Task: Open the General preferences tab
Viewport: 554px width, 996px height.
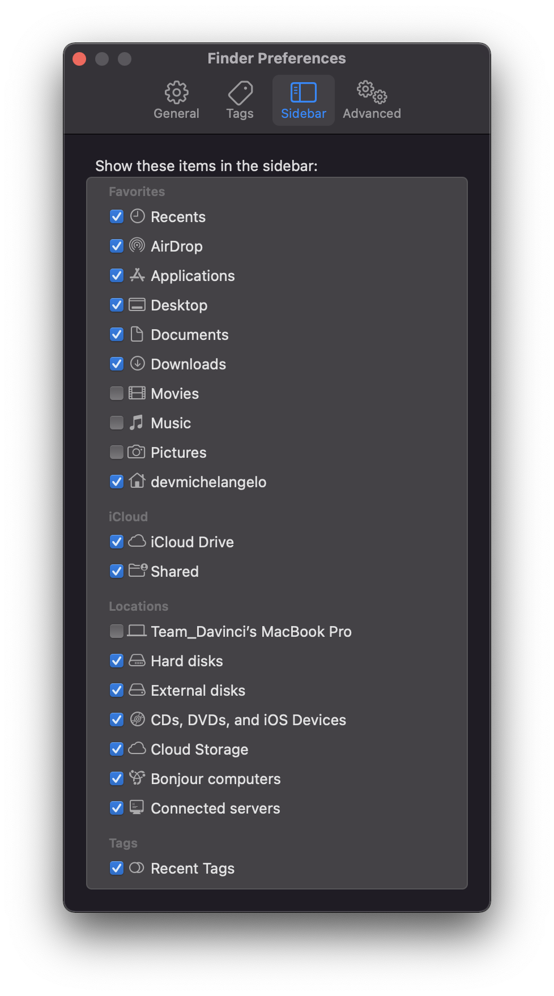Action: point(176,100)
